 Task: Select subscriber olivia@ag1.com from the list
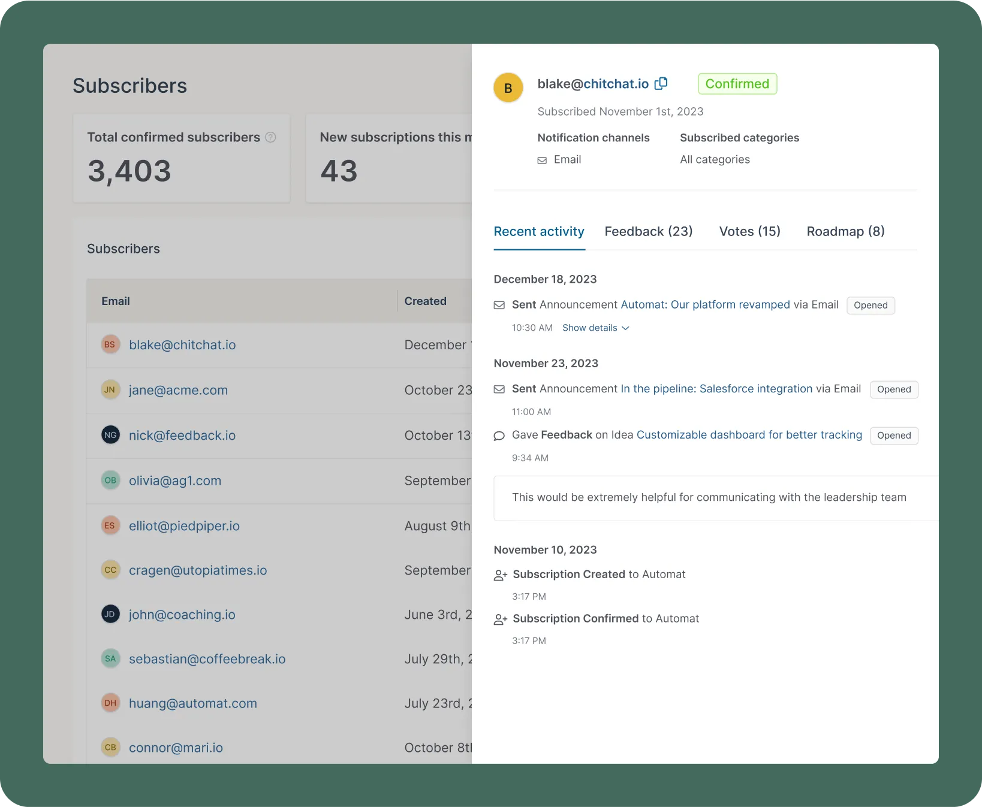coord(174,480)
